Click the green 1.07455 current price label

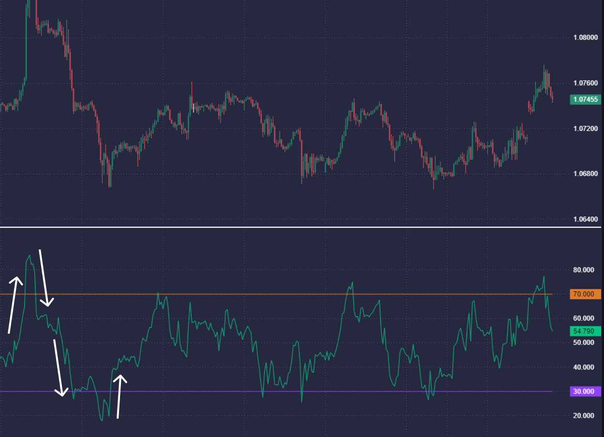point(586,100)
